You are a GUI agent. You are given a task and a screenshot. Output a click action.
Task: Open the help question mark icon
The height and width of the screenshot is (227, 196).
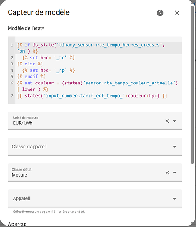tap(160, 13)
